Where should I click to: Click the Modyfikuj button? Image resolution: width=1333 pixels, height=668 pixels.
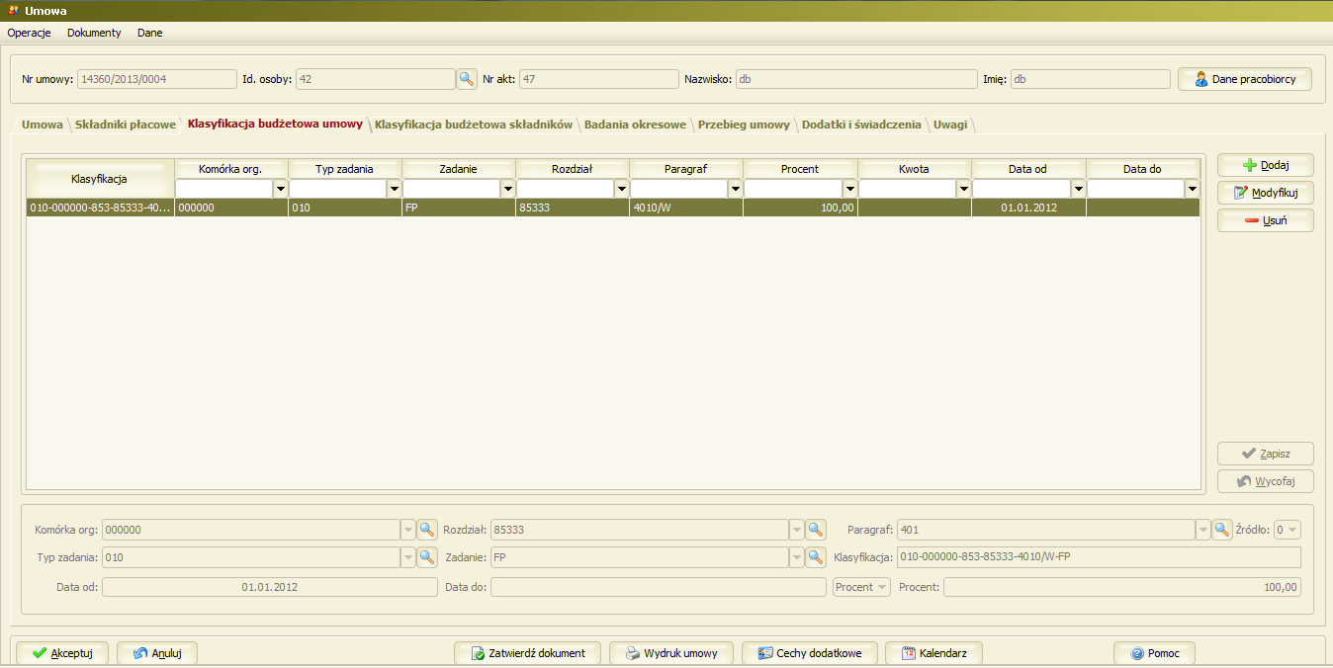[1266, 193]
